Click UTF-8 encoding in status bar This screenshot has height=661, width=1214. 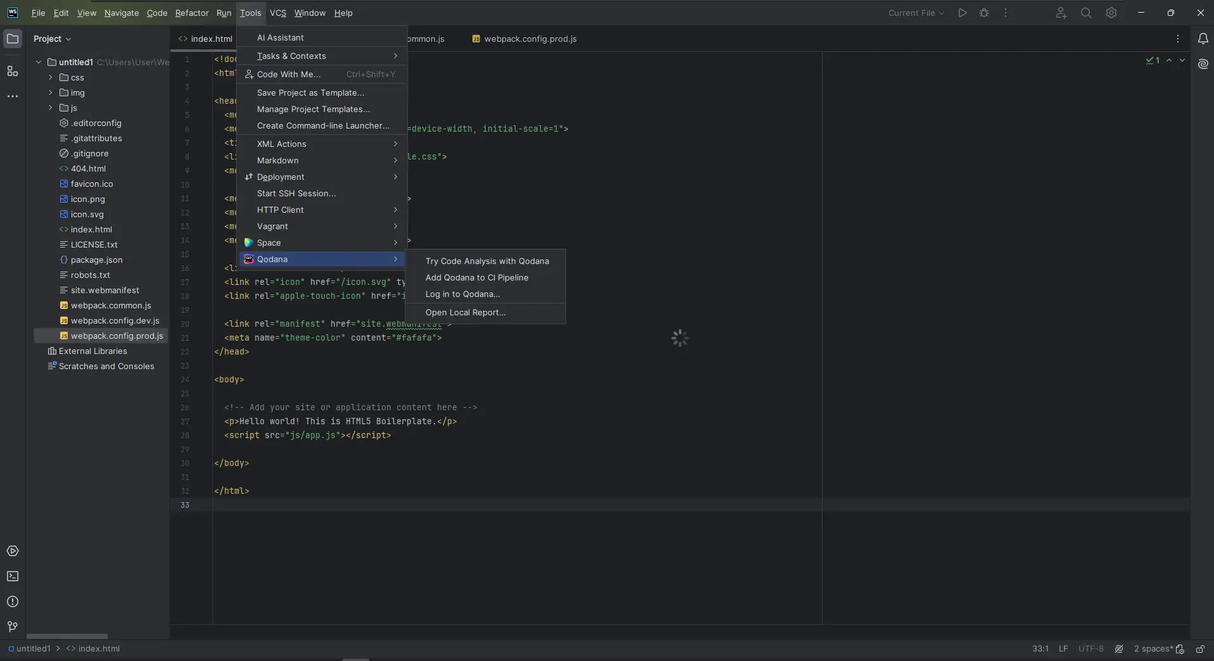[x=1091, y=649]
